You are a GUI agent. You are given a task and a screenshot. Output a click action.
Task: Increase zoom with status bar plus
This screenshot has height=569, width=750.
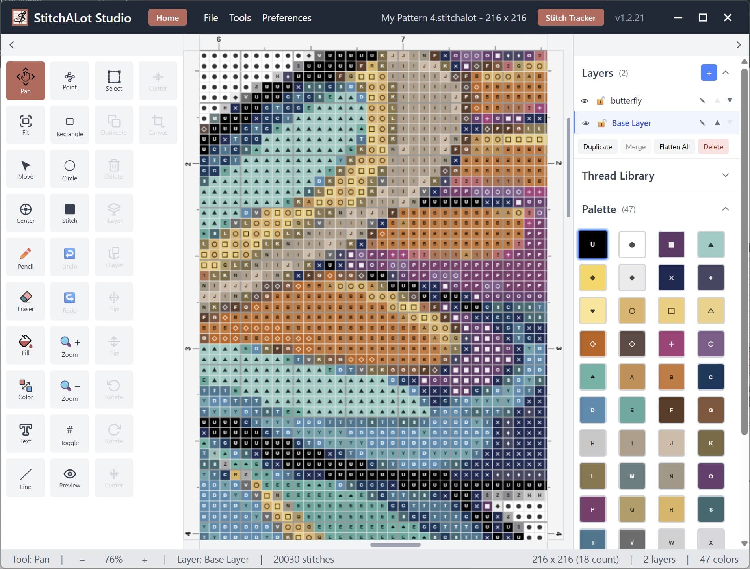145,560
